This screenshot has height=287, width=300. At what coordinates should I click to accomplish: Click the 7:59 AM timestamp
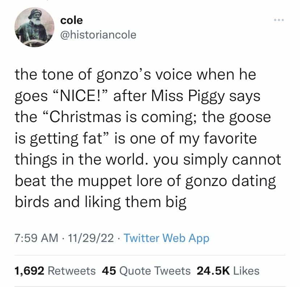(x=36, y=238)
